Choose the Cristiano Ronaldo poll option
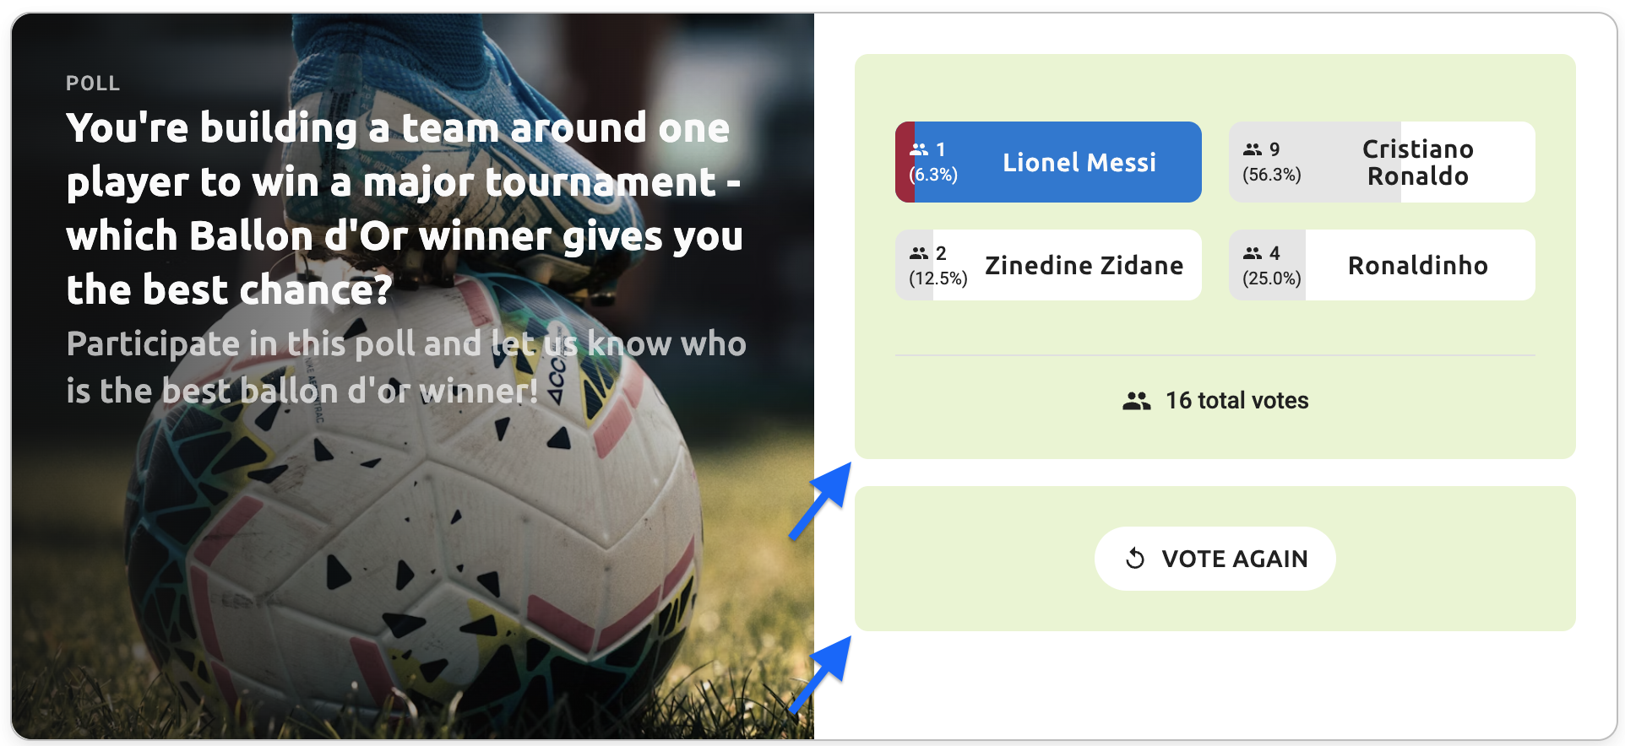 point(1417,162)
